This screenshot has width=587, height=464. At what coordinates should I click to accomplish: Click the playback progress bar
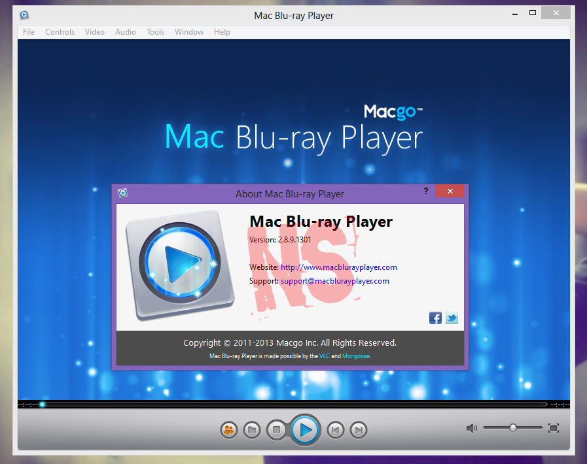[x=293, y=404]
